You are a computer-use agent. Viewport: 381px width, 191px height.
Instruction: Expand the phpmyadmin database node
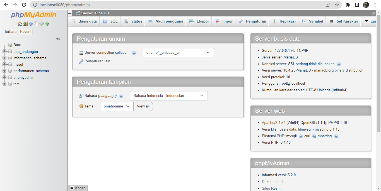[4, 77]
